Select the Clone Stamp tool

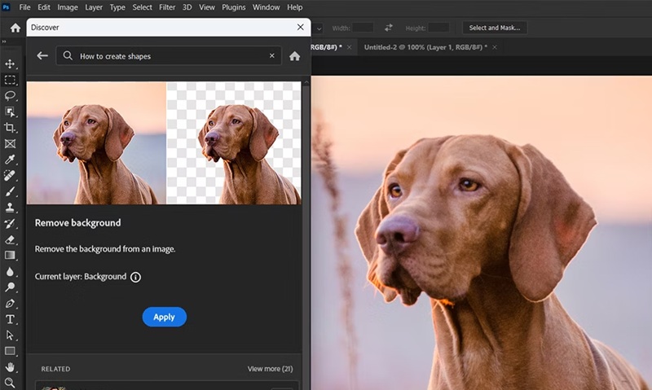pyautogui.click(x=10, y=208)
